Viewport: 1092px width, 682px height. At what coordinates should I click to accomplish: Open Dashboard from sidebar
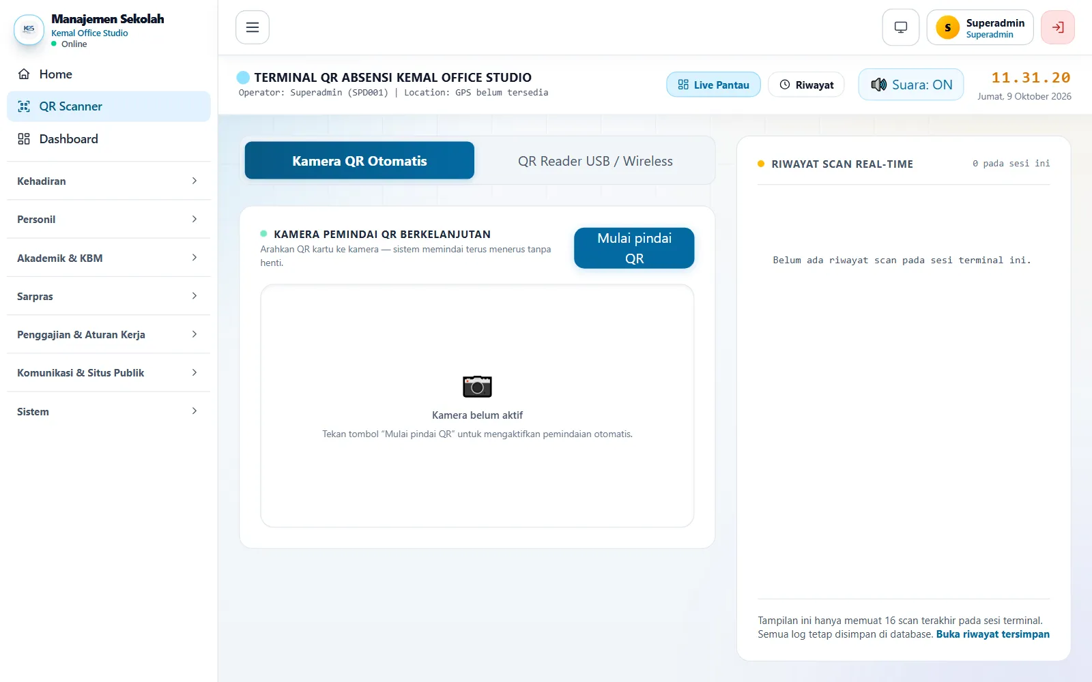coord(109,139)
